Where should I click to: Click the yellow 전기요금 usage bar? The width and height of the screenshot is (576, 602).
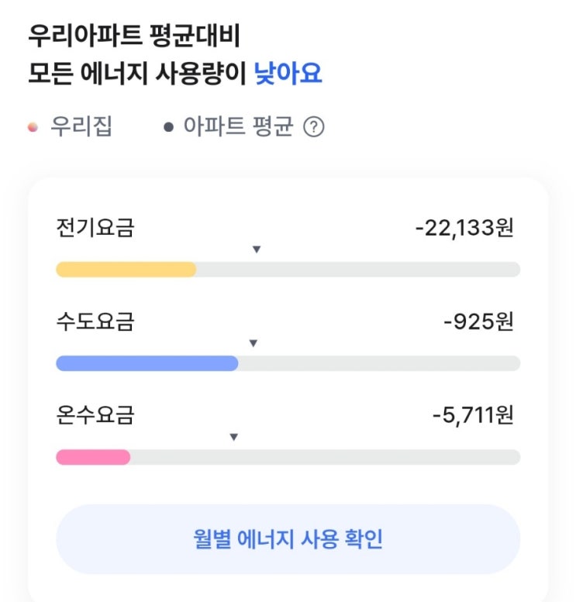pyautogui.click(x=126, y=270)
